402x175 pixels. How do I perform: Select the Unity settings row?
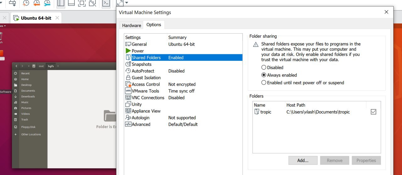183,104
